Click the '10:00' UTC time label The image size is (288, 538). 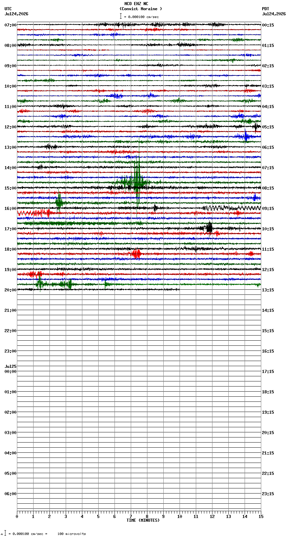pos(11,86)
